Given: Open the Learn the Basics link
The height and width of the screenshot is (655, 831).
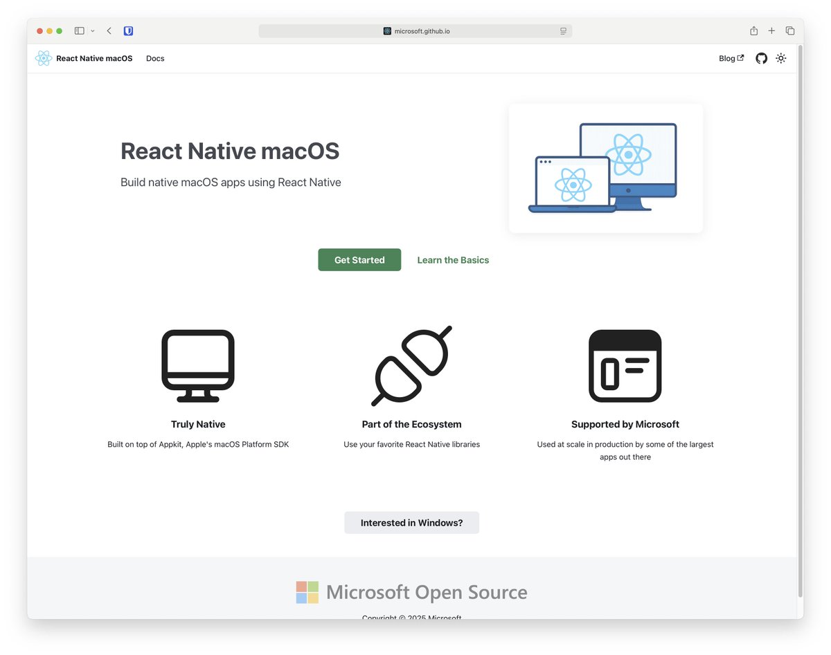Looking at the screenshot, I should coord(453,260).
